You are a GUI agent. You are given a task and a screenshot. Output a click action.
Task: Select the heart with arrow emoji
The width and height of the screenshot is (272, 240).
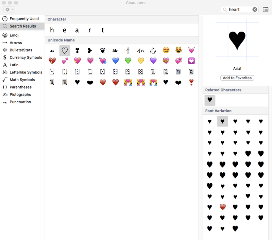[x=103, y=61]
